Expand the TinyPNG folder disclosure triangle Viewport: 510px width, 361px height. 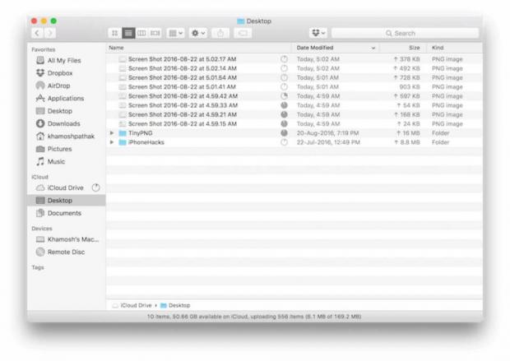[112, 132]
